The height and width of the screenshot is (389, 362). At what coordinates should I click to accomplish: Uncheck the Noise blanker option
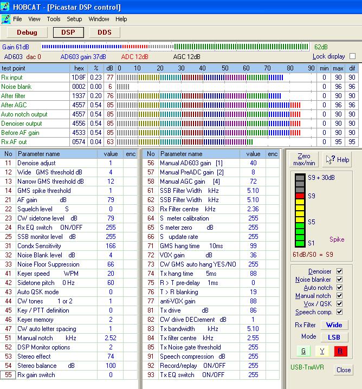click(x=339, y=280)
